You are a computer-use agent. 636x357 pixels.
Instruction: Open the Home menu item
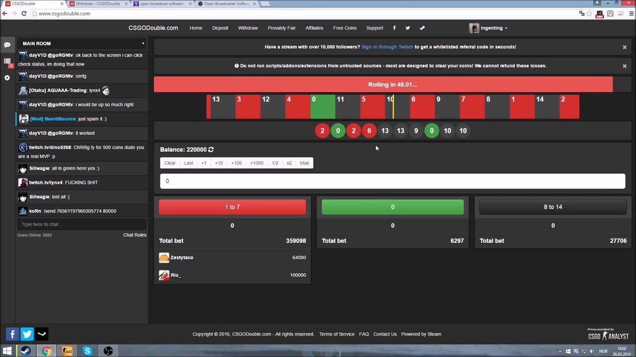[x=196, y=28]
